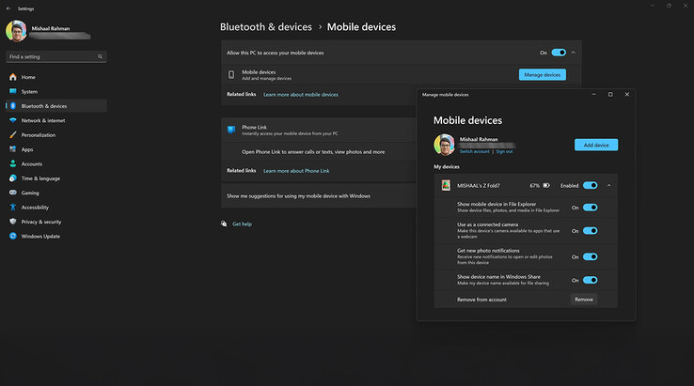Click the Windows Update icon
694x386 pixels.
[x=13, y=236]
